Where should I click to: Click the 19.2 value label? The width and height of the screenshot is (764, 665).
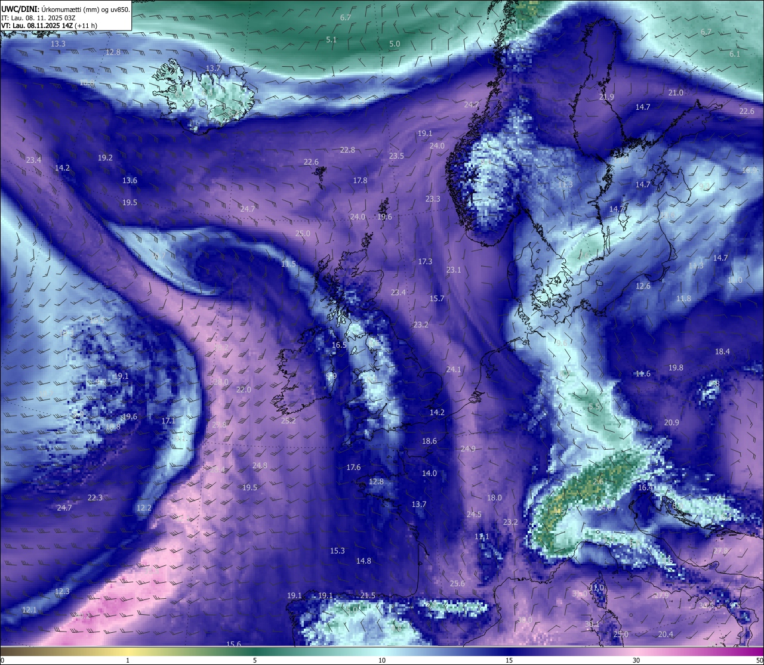tap(105, 158)
